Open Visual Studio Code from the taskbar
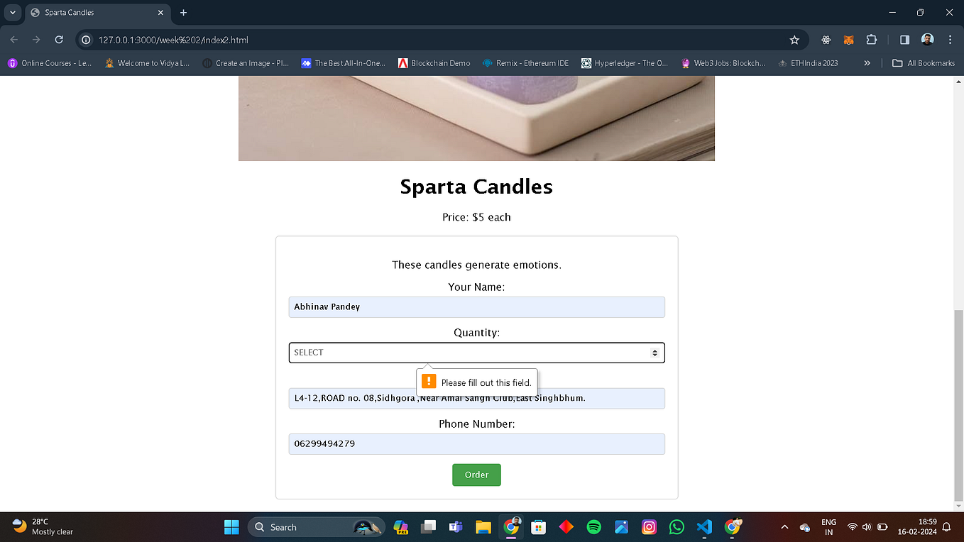Screen dimensions: 964x542 pyautogui.click(x=703, y=526)
